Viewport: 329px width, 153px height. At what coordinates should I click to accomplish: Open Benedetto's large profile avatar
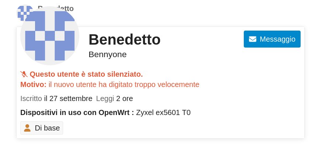point(50,36)
